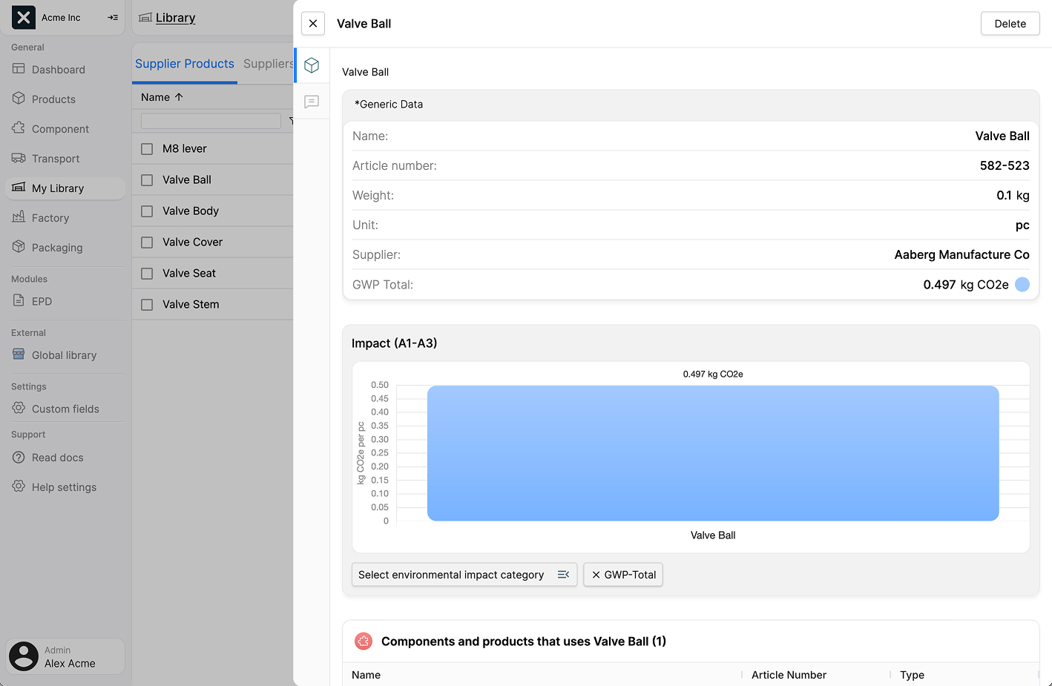Image resolution: width=1052 pixels, height=686 pixels.
Task: Click the Transport truck icon
Action: pos(19,158)
